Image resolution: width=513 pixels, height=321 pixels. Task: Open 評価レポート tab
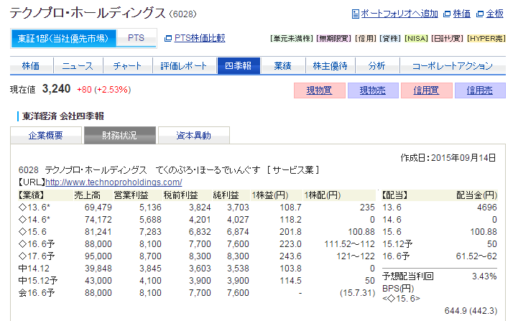click(x=184, y=65)
